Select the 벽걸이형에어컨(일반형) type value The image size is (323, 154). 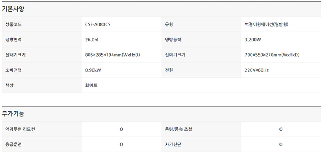(266, 25)
